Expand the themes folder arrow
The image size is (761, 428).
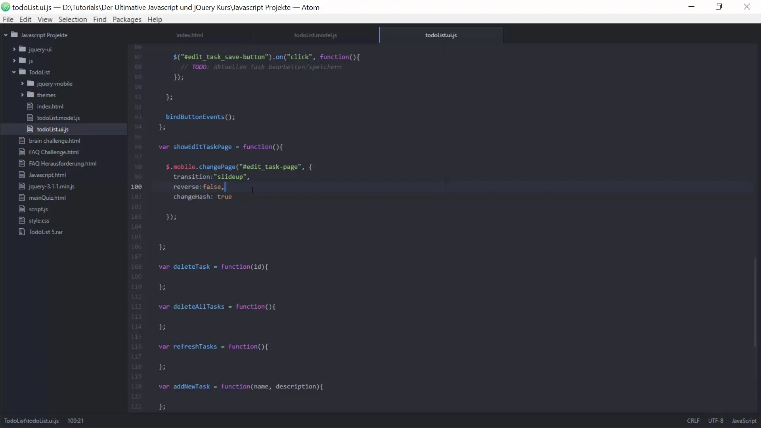(x=22, y=95)
